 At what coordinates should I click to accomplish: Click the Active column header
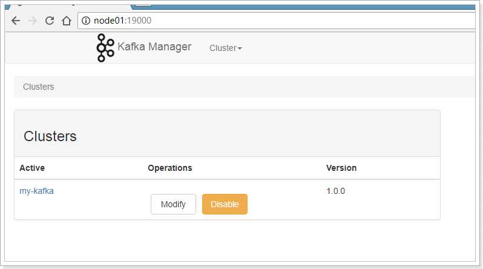[x=32, y=168]
